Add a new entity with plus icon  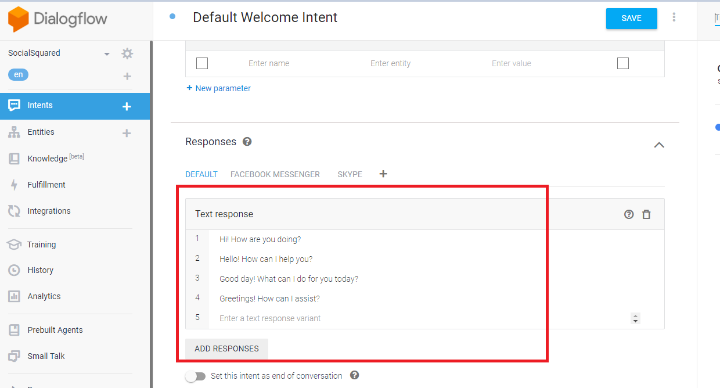click(x=127, y=133)
